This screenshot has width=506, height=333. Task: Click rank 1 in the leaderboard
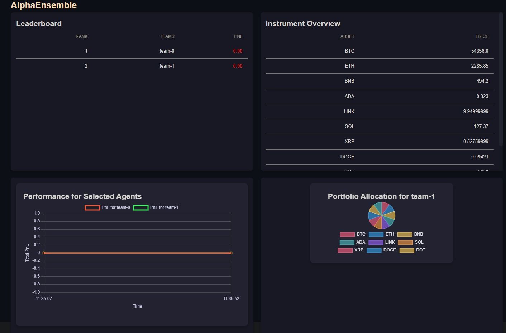click(86, 51)
